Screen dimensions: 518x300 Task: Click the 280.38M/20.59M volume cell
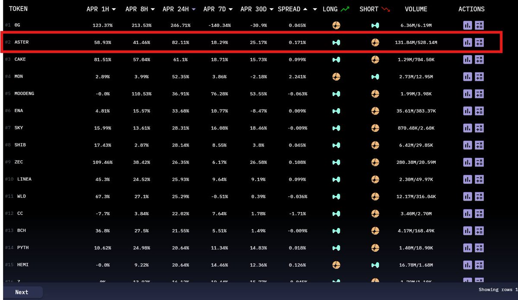click(x=416, y=162)
